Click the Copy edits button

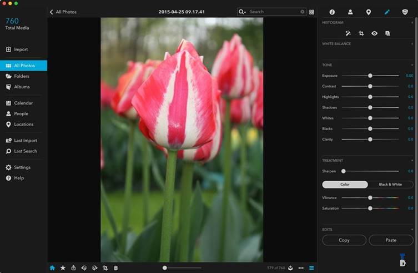pos(344,240)
